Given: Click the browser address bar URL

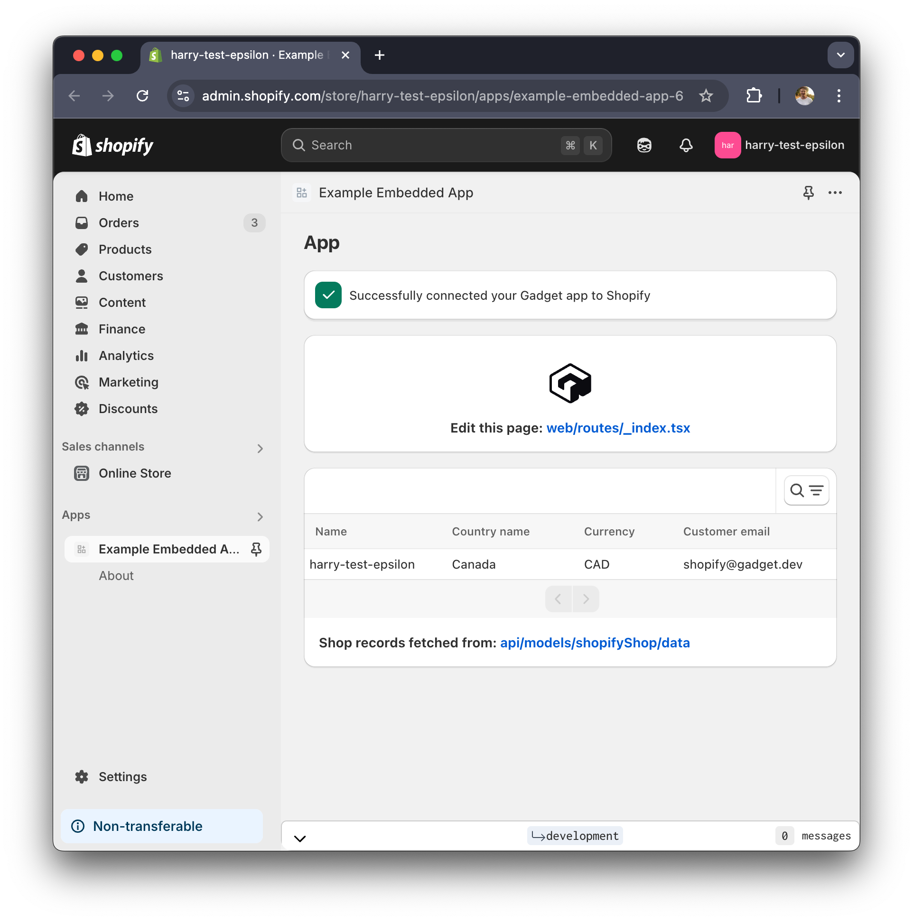Looking at the screenshot, I should (x=442, y=96).
